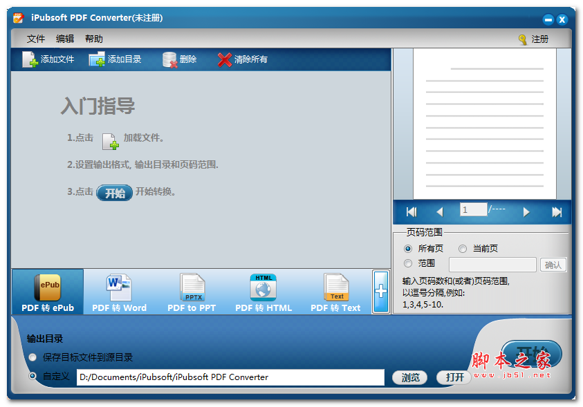
Task: Enable the 所有页 (all pages) option
Action: 409,249
